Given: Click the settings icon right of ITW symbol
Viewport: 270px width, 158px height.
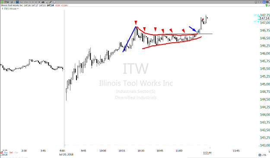Looking at the screenshot, I should [12, 2].
